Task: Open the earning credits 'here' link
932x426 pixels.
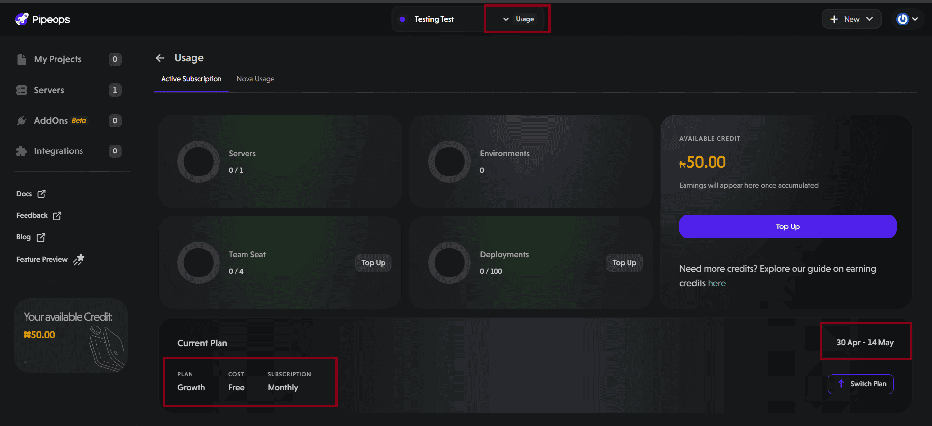Action: point(717,283)
